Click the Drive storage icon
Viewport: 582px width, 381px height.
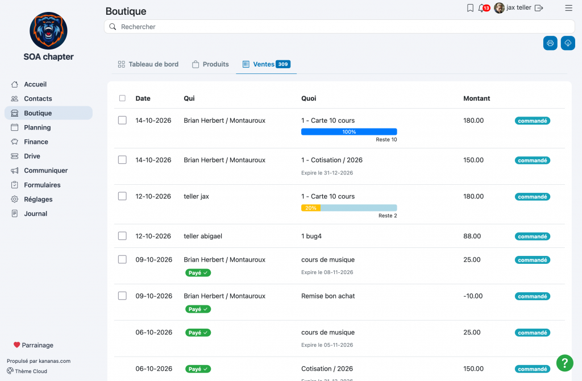point(14,156)
